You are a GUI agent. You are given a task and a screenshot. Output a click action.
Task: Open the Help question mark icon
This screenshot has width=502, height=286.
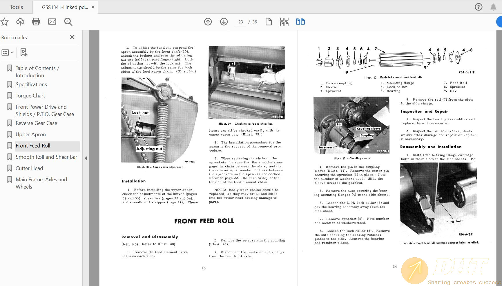point(479,7)
